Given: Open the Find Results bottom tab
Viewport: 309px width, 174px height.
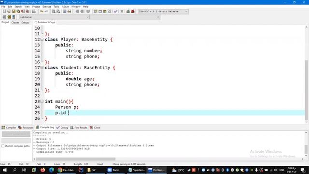Looking at the screenshot, I should point(79,128).
